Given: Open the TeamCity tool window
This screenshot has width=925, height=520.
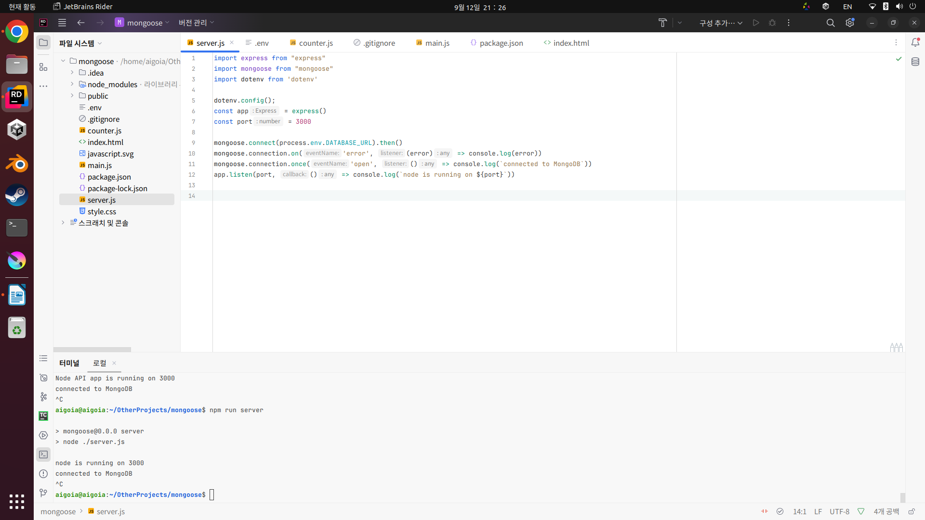Looking at the screenshot, I should pos(43,416).
